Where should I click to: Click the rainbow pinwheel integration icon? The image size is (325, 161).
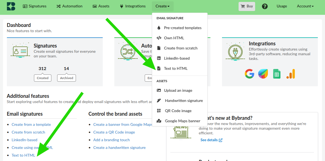(263, 74)
